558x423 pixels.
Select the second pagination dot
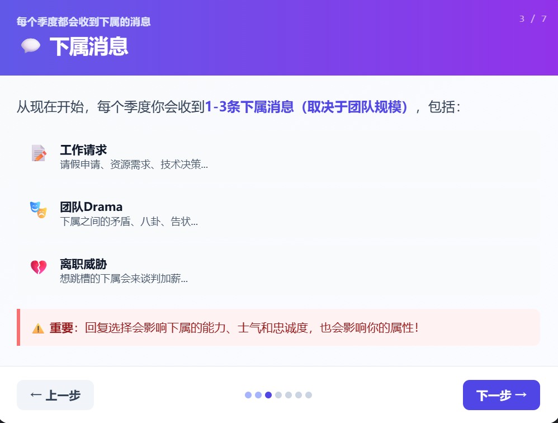click(258, 395)
